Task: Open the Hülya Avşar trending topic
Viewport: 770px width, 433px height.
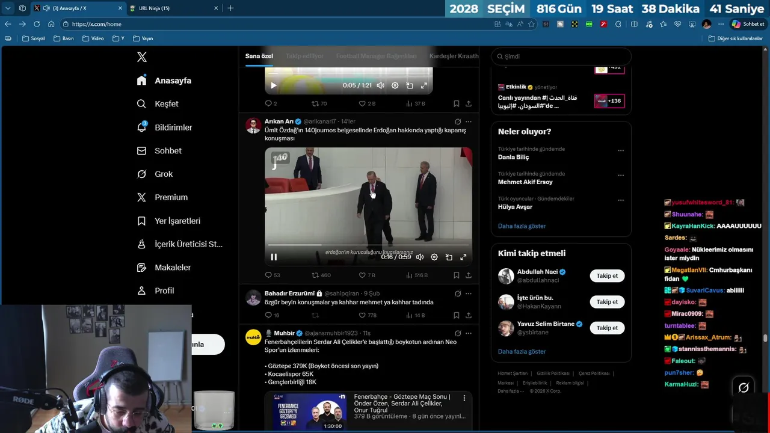Action: pyautogui.click(x=515, y=207)
